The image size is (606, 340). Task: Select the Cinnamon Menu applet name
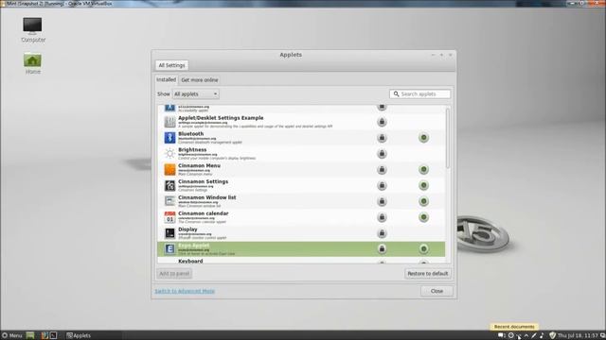[199, 165]
